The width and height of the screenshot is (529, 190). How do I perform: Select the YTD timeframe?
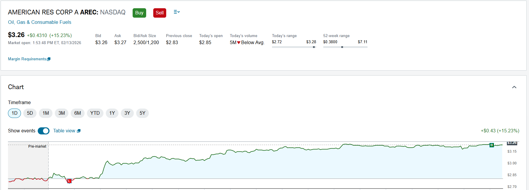click(x=95, y=113)
